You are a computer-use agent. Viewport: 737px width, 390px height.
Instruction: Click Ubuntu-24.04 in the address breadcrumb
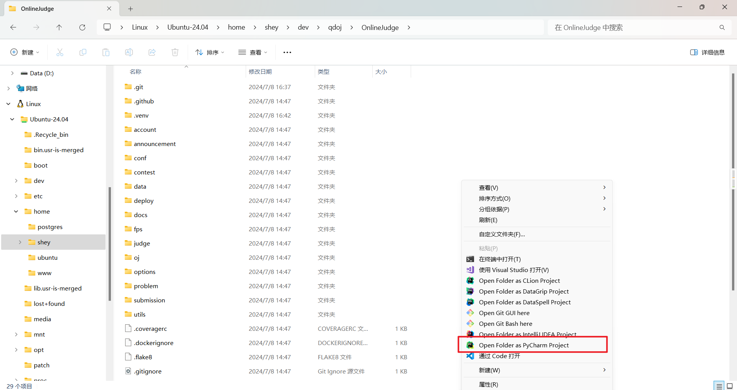(188, 27)
